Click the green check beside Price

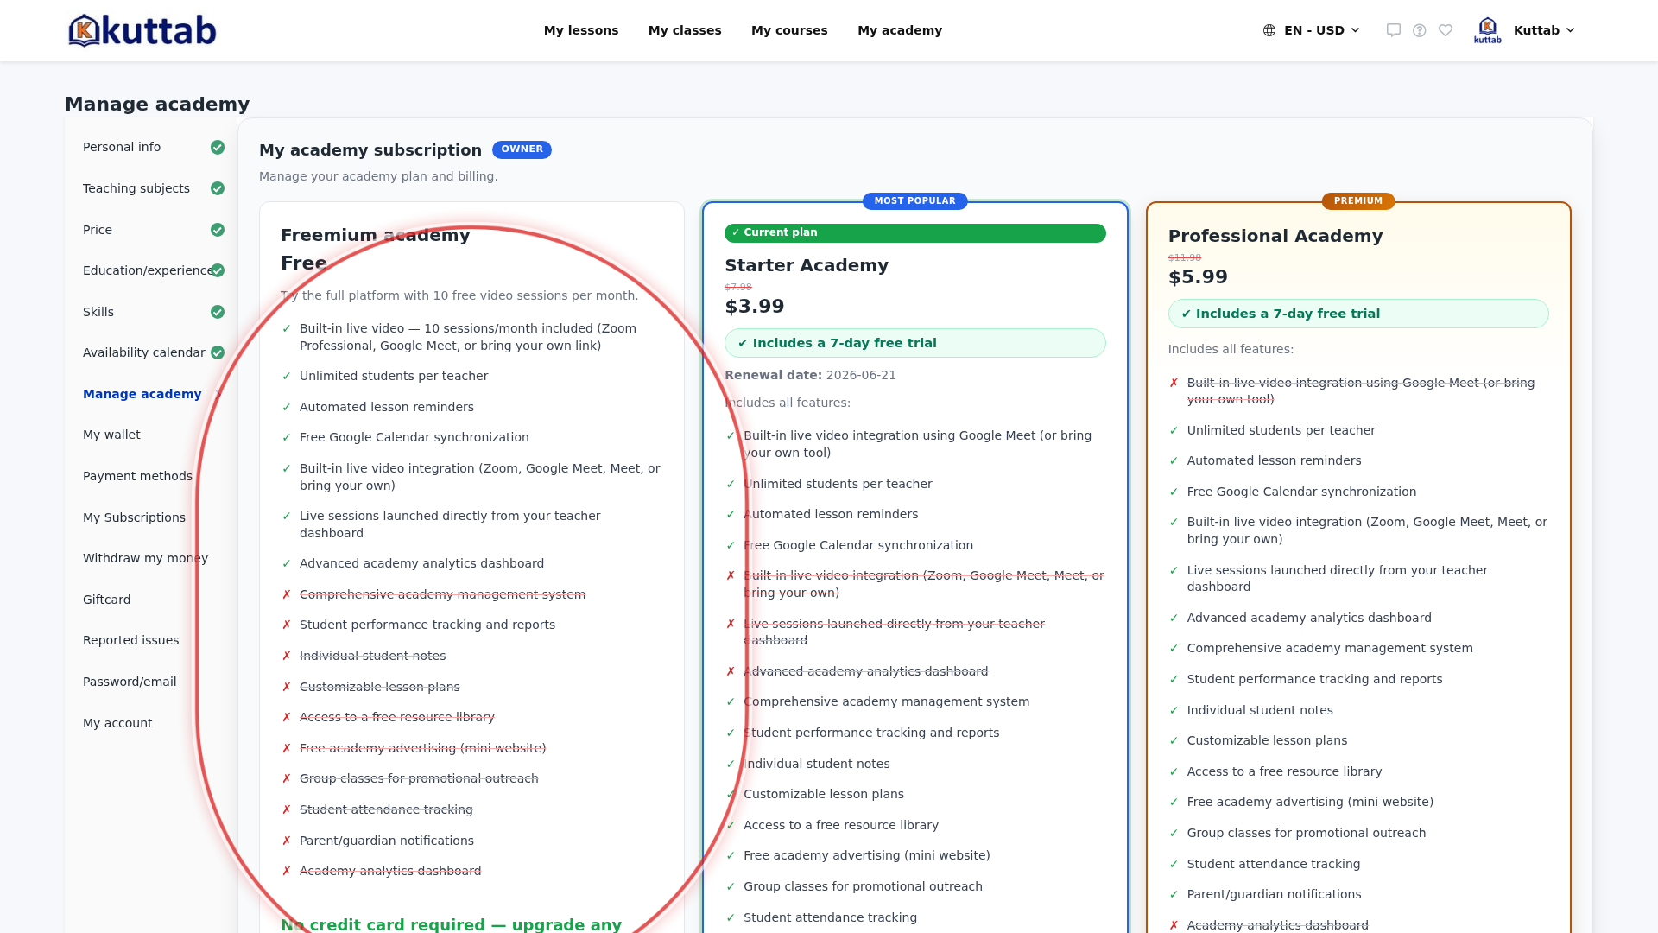[218, 230]
